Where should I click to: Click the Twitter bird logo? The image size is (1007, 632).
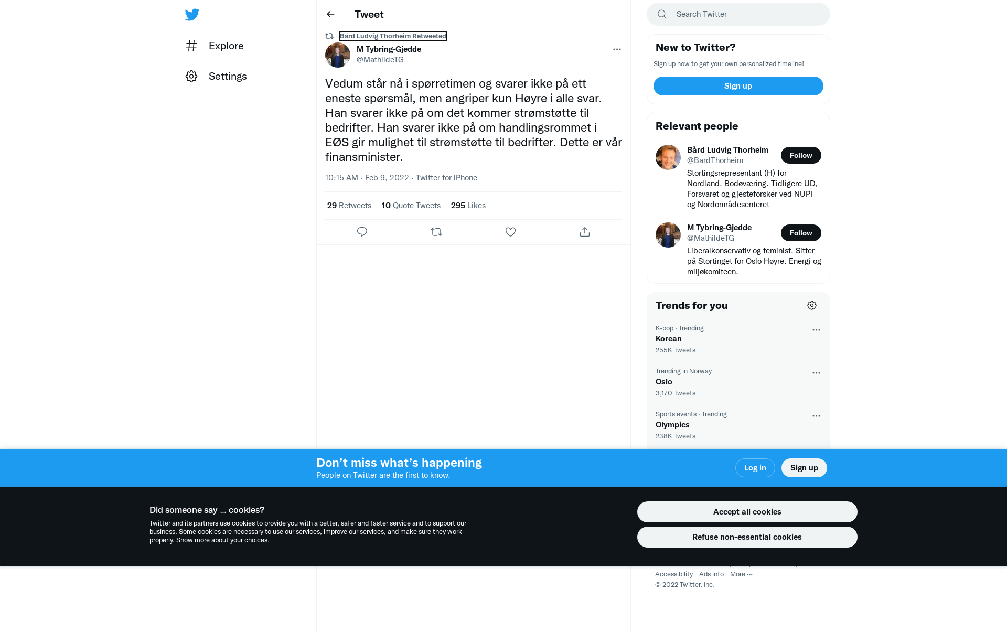coord(192,15)
